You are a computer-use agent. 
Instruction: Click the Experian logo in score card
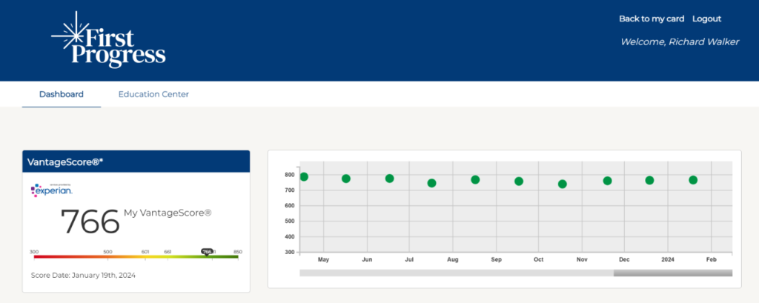click(52, 190)
